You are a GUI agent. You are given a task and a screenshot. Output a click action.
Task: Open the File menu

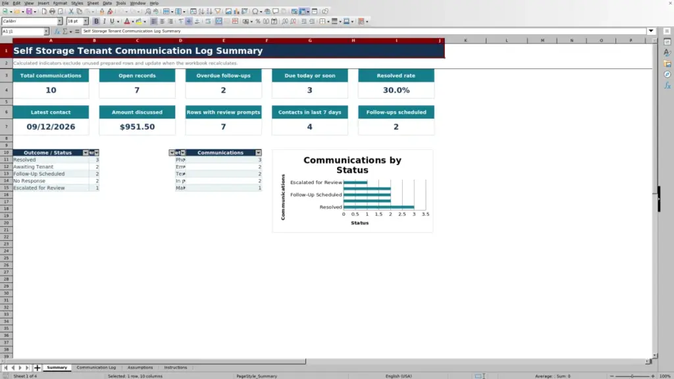pos(5,3)
